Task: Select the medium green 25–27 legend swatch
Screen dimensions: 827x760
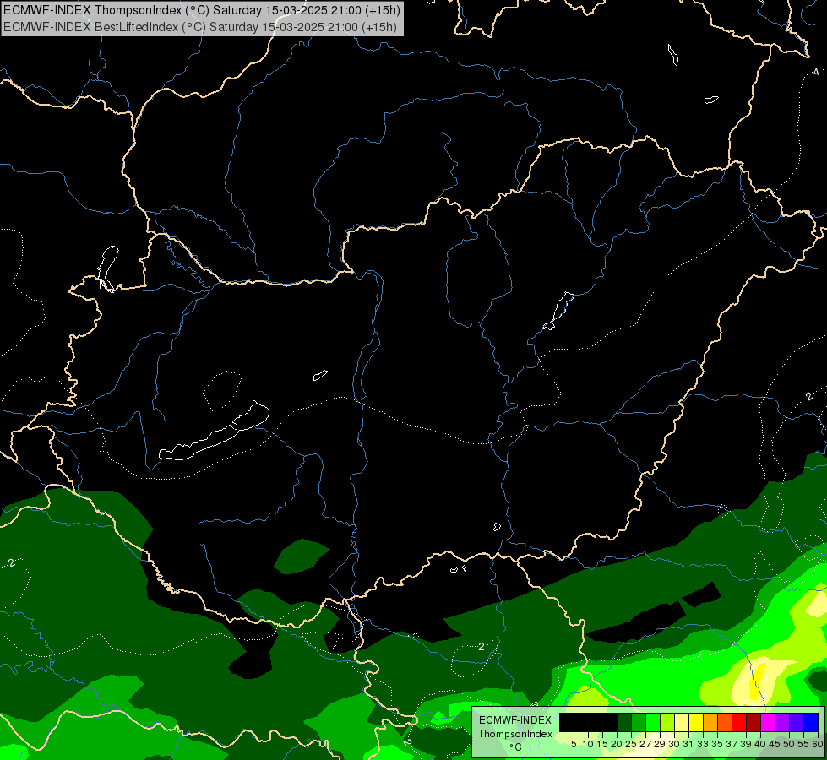Action: pyautogui.click(x=639, y=722)
